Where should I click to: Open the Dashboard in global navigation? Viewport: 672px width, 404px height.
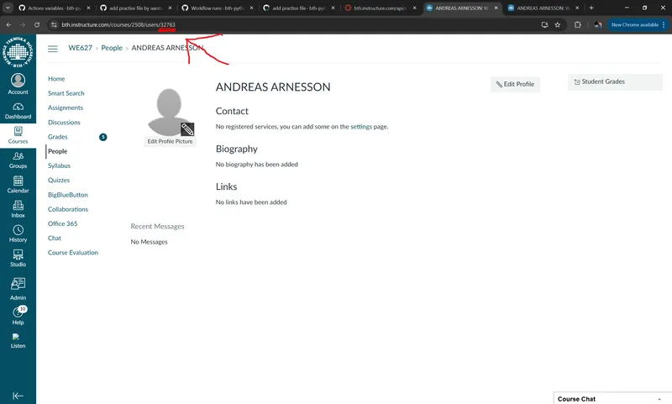[x=18, y=110]
